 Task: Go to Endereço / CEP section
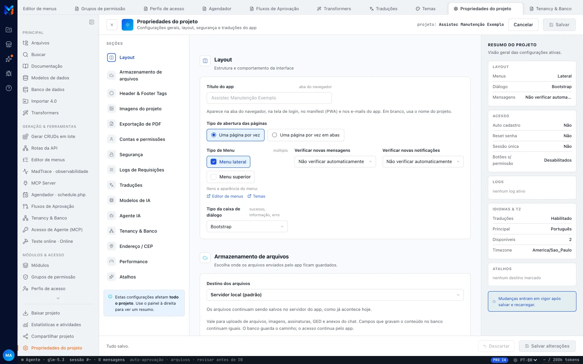pyautogui.click(x=144, y=246)
